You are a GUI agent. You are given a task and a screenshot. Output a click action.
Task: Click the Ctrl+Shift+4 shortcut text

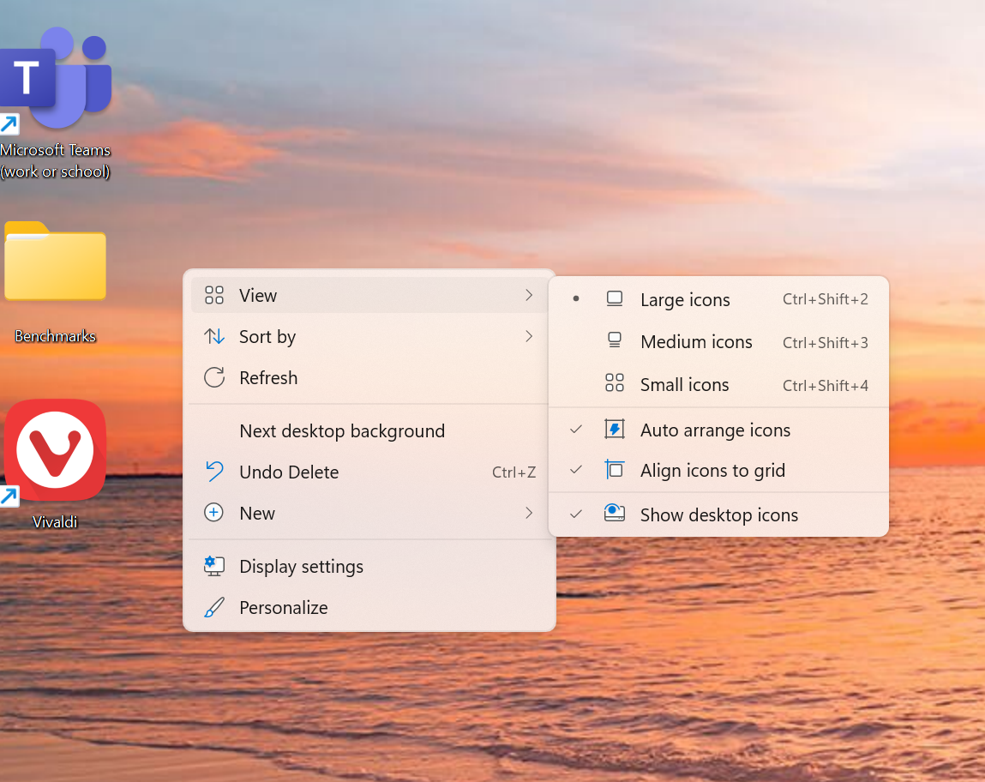(826, 385)
